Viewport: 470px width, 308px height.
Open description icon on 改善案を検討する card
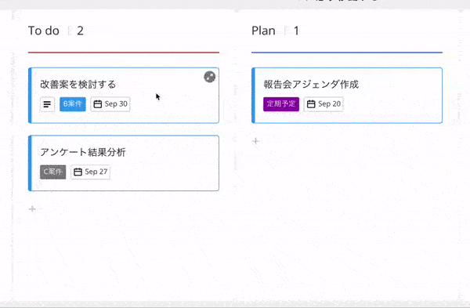[x=47, y=104]
